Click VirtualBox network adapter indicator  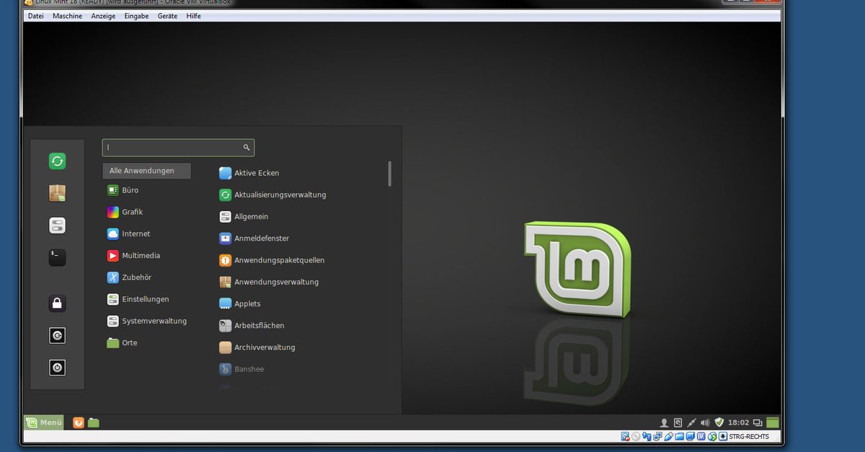(x=657, y=437)
